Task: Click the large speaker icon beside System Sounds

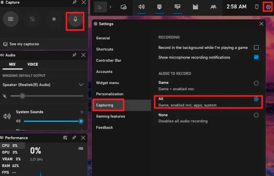Action: (7, 116)
